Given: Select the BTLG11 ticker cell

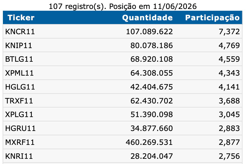Looking at the screenshot, I should coord(19,59).
